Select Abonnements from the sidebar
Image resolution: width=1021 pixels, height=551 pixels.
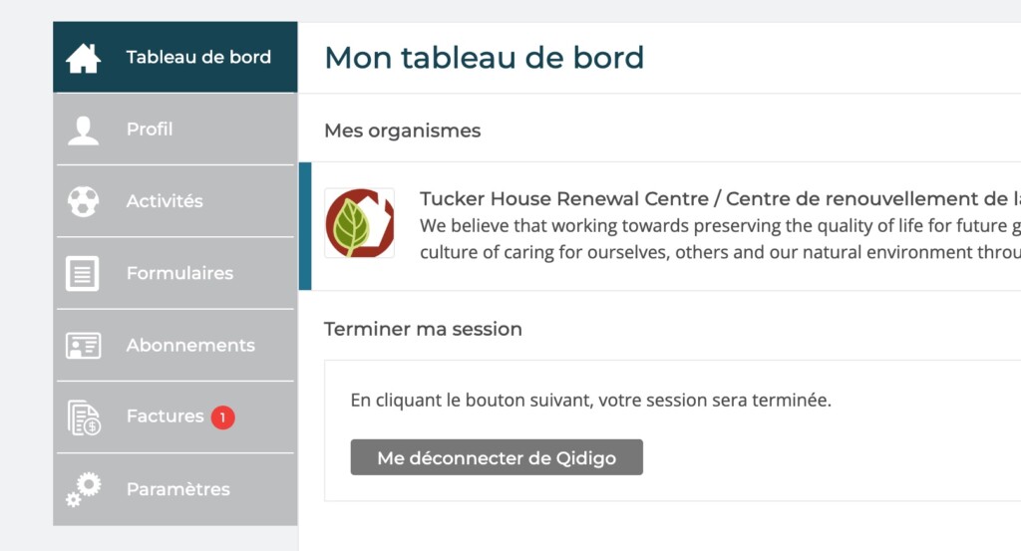tap(175, 345)
